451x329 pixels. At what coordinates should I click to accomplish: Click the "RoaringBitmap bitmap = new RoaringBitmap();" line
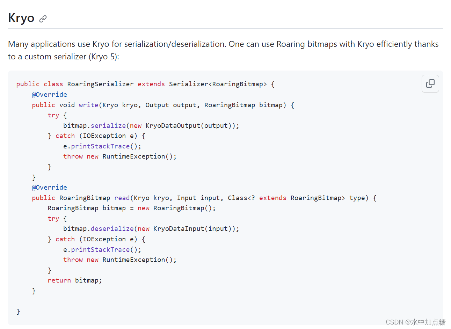pyautogui.click(x=132, y=208)
